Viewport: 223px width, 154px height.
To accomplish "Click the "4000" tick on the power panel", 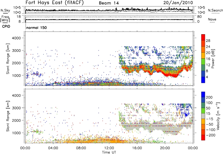I will (x=16, y=38).
